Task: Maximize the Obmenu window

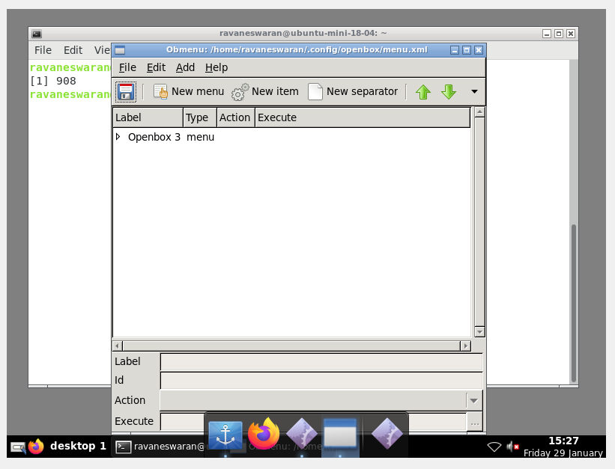Action: point(467,50)
